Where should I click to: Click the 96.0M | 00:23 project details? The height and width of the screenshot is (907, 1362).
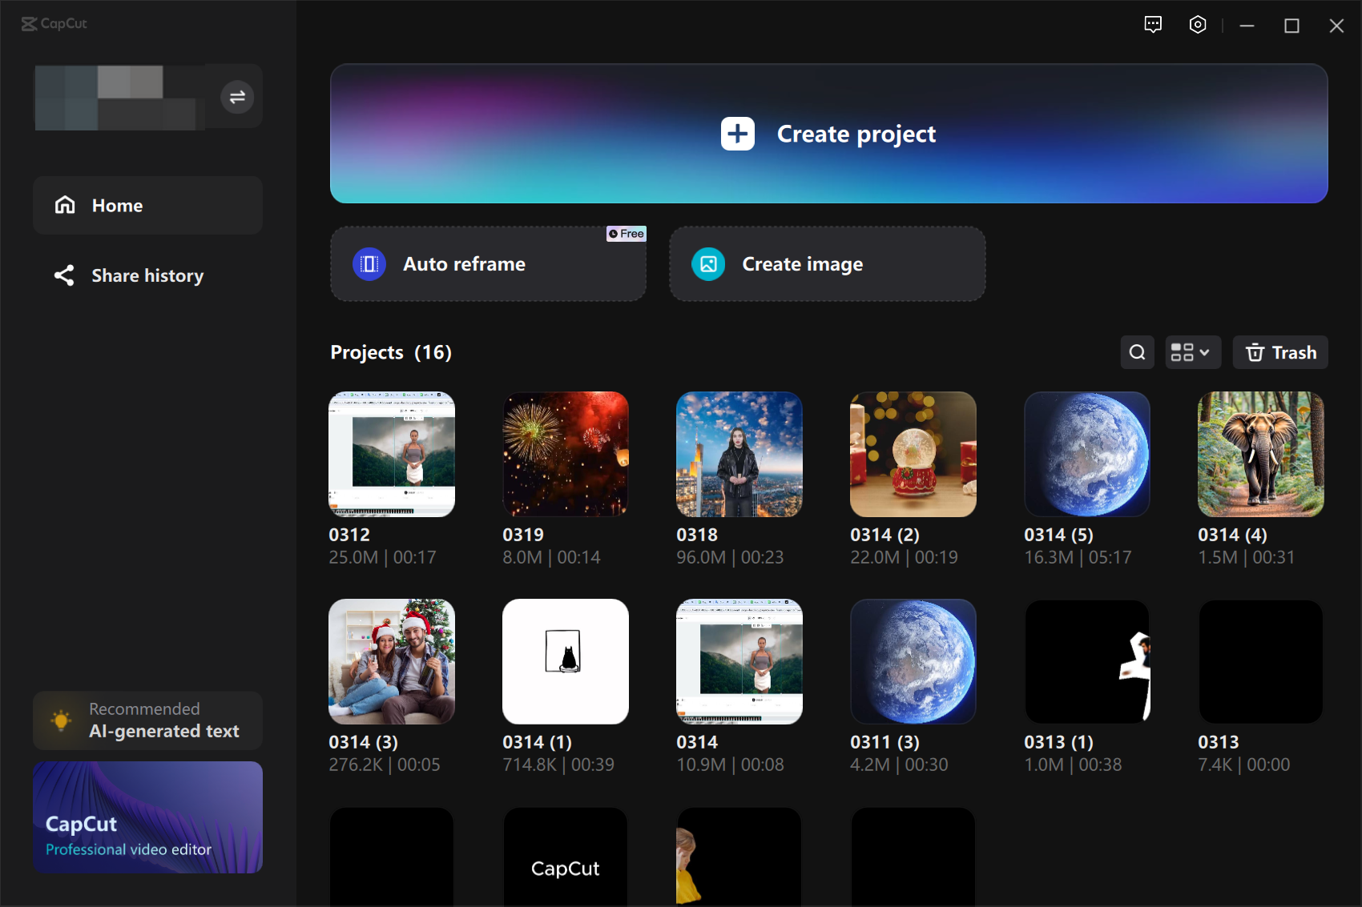tap(730, 557)
